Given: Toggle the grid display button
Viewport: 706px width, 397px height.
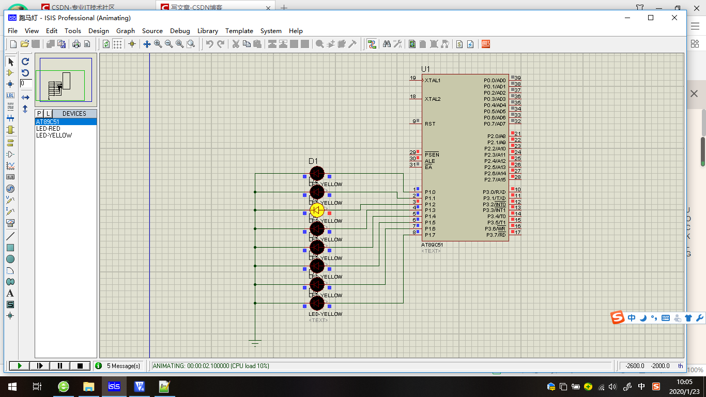Looking at the screenshot, I should pos(117,44).
